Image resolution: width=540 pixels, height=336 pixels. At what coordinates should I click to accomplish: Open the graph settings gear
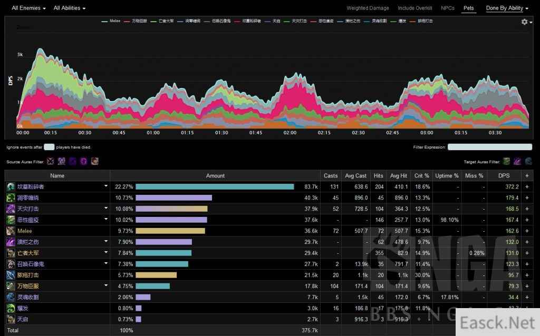[x=524, y=22]
